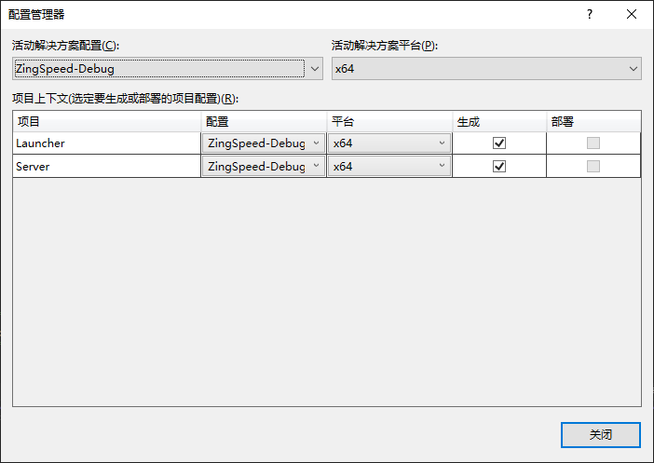Select the Server project row name
The image size is (654, 463).
33,167
